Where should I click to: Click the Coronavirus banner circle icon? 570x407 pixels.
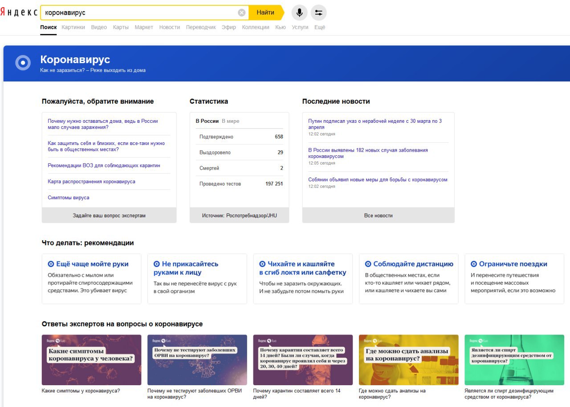click(23, 63)
